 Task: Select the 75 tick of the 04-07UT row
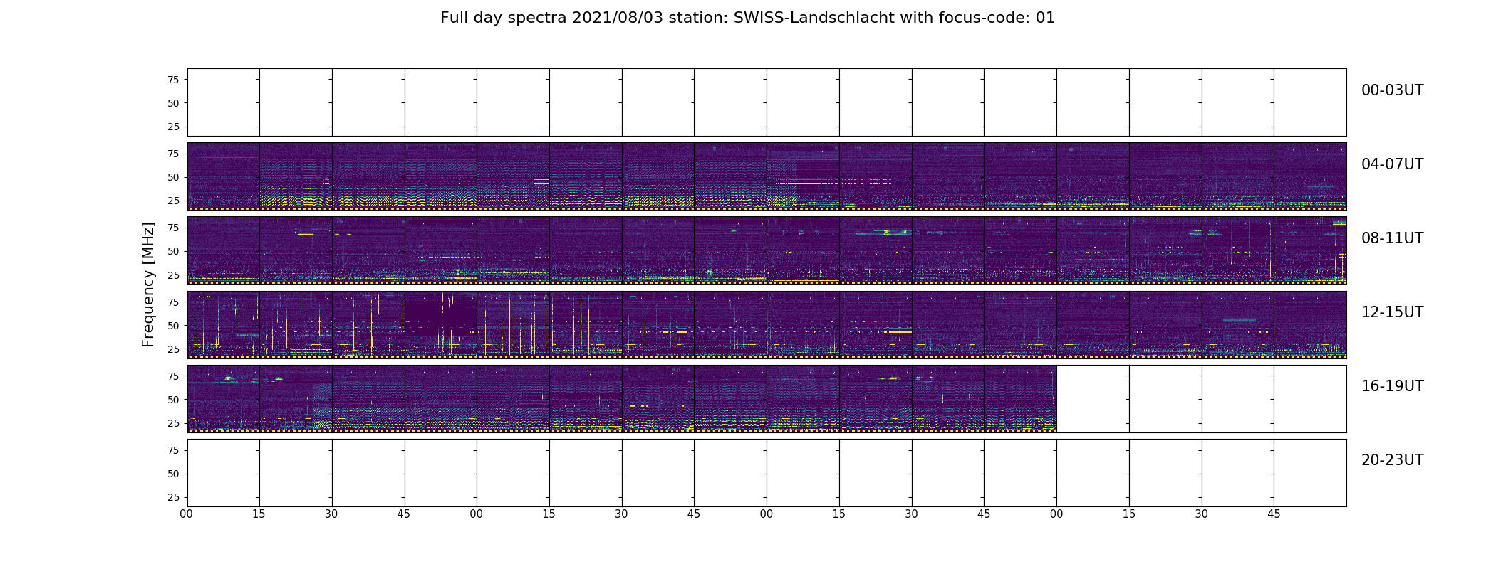coord(173,154)
